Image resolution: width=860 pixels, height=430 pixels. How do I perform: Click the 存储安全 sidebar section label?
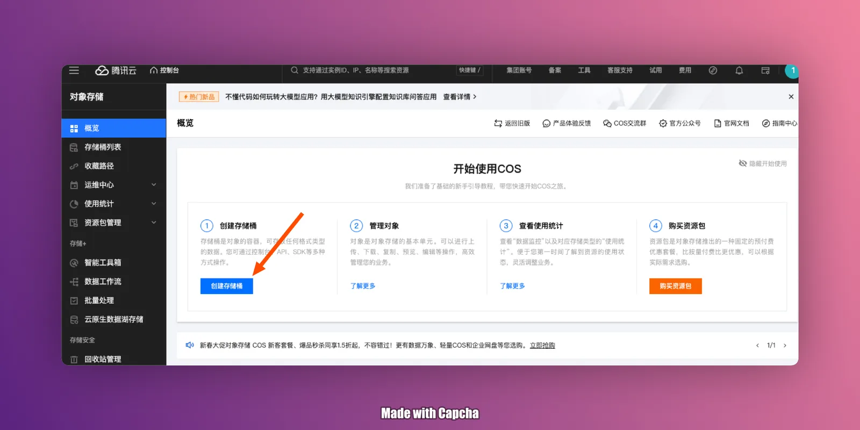(x=82, y=340)
